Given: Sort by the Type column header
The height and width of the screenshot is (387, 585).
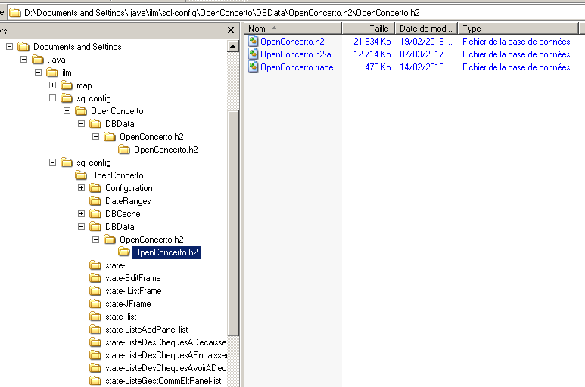Looking at the screenshot, I should coord(515,28).
